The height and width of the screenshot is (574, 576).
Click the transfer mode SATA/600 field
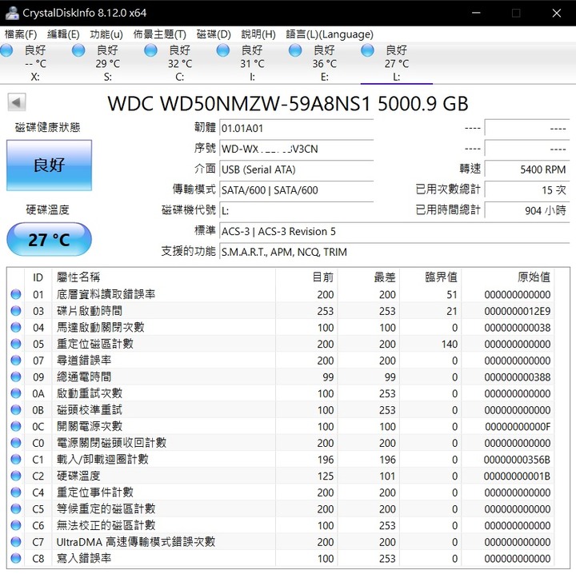tap(297, 190)
